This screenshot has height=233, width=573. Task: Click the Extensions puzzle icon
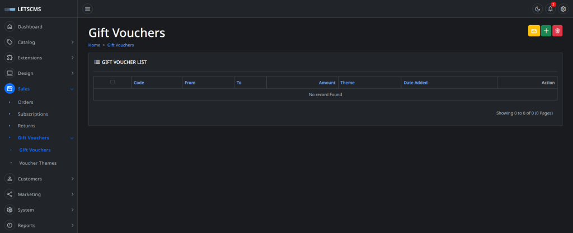[x=10, y=58]
